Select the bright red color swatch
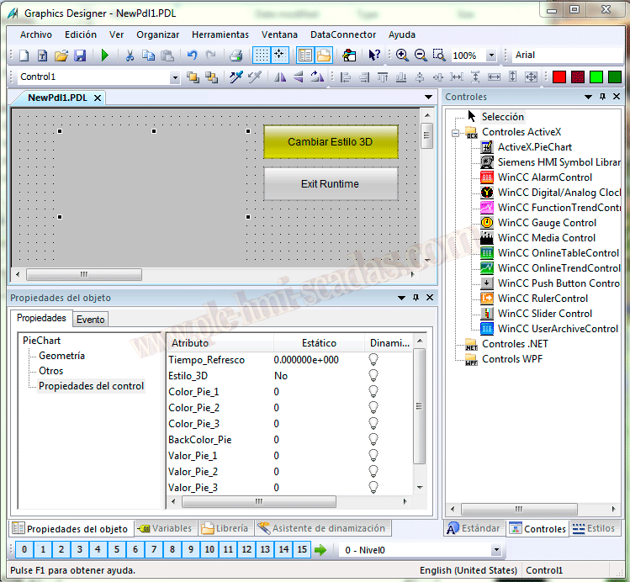The height and width of the screenshot is (582, 630). pos(559,77)
